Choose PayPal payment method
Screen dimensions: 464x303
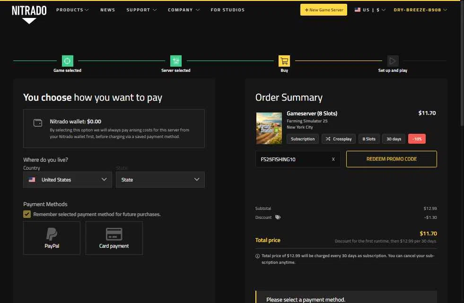point(52,238)
